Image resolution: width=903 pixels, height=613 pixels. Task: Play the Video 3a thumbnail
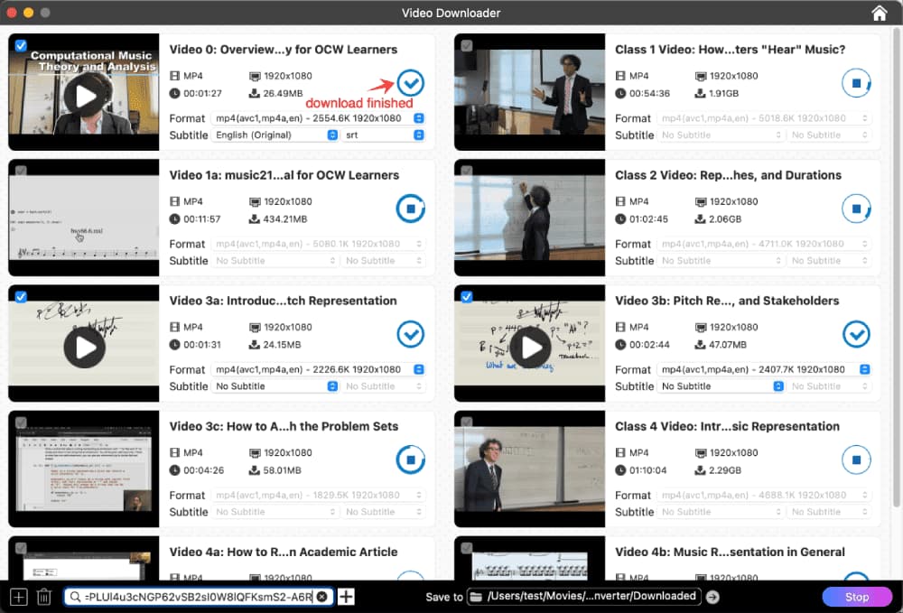[x=83, y=347]
